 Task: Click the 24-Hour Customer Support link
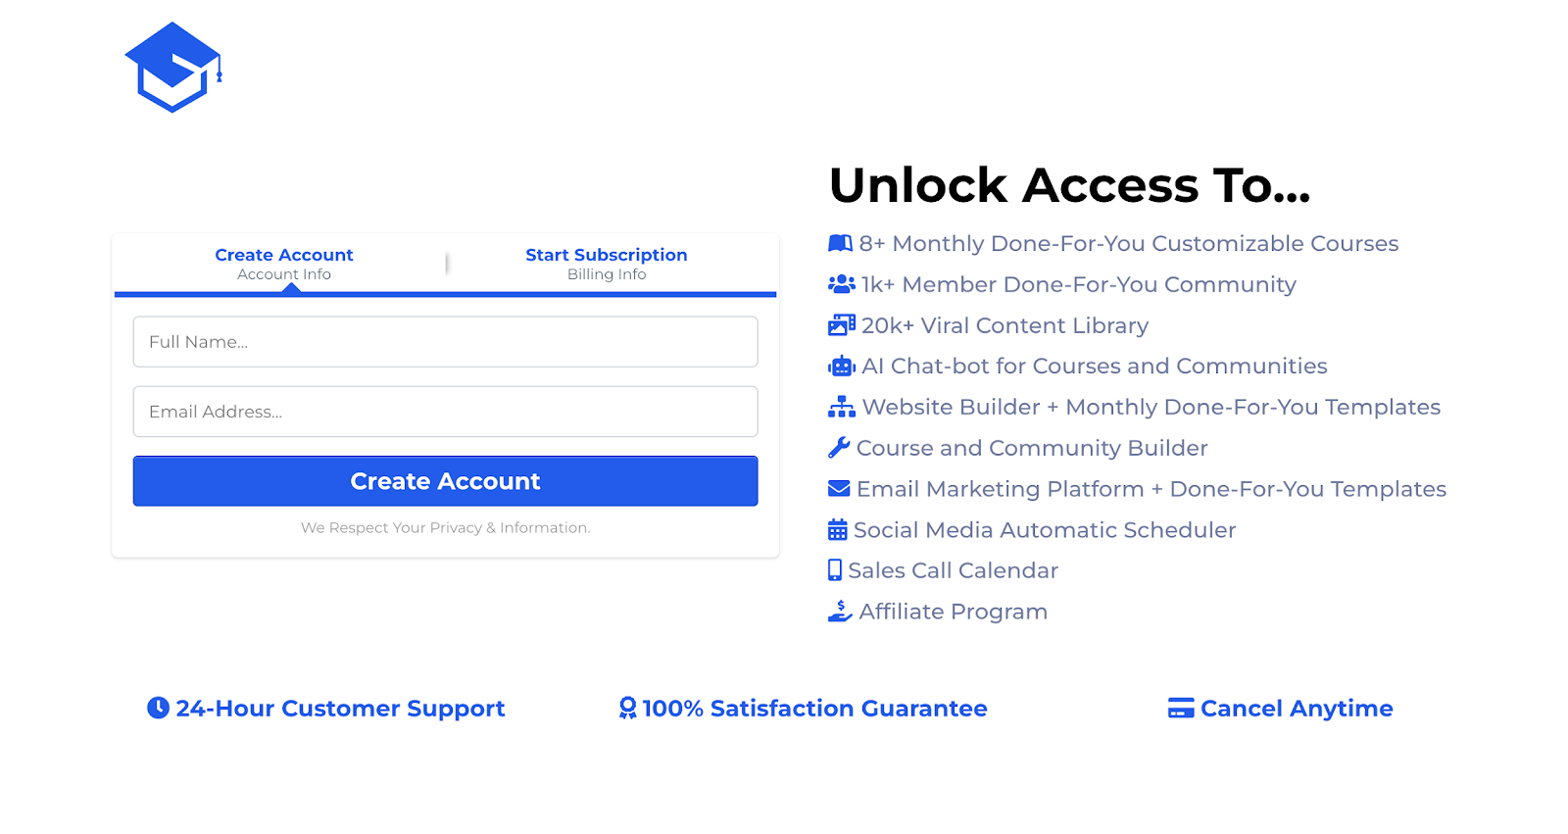339,708
